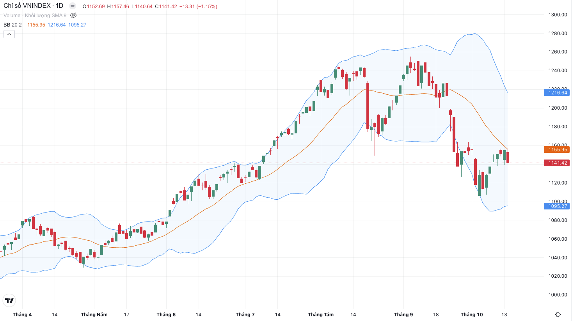Click the O1152.69 open value in header
Viewport: 572px width, 321px height.
(x=94, y=7)
